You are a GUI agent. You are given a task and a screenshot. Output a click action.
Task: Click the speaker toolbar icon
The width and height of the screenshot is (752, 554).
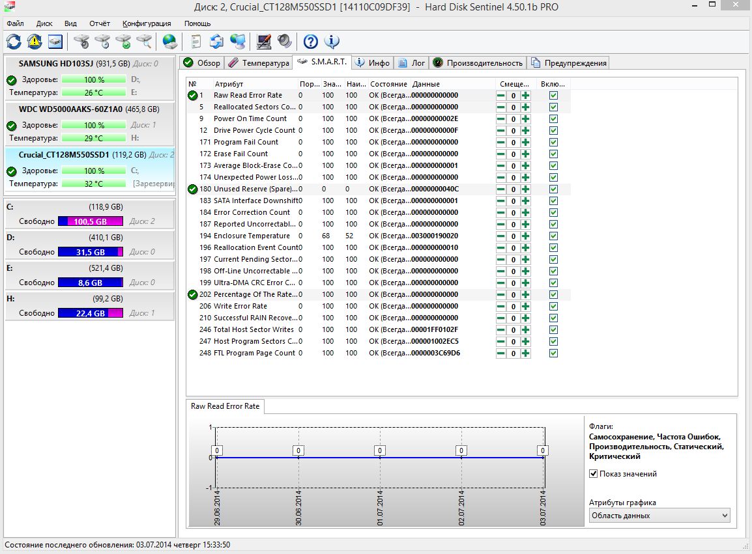point(284,42)
